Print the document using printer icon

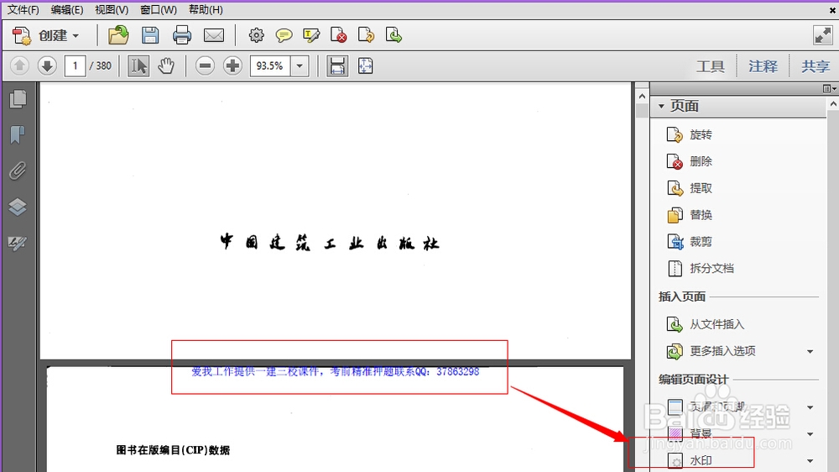pos(182,35)
